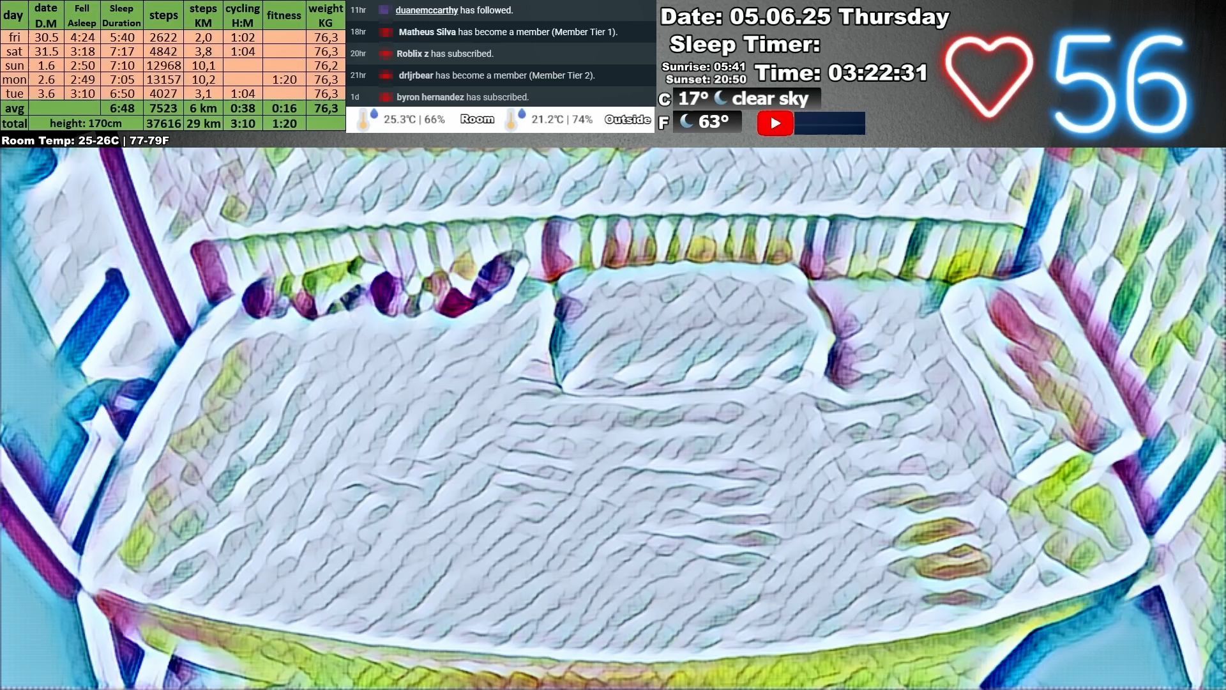1226x690 pixels.
Task: Click the cycling H:M column header
Action: click(x=243, y=15)
